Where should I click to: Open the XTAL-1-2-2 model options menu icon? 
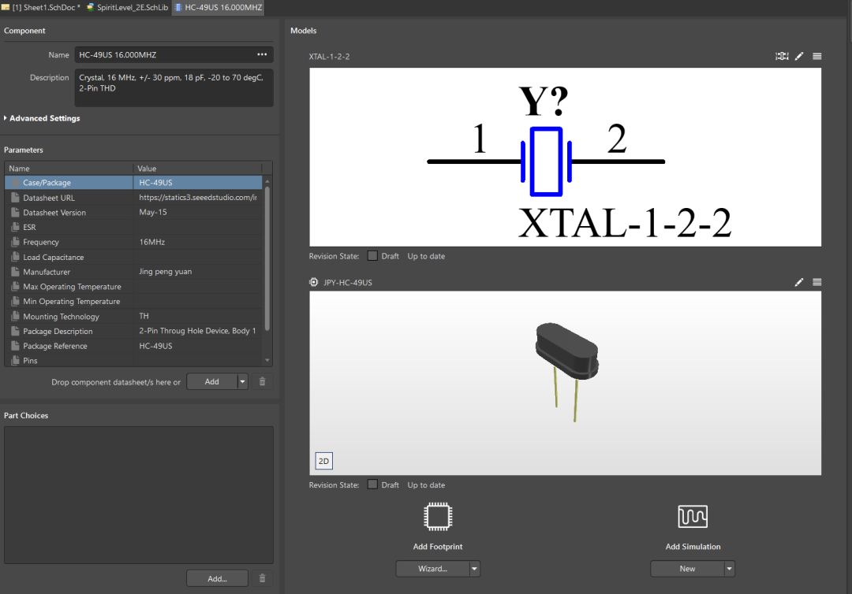tap(816, 56)
